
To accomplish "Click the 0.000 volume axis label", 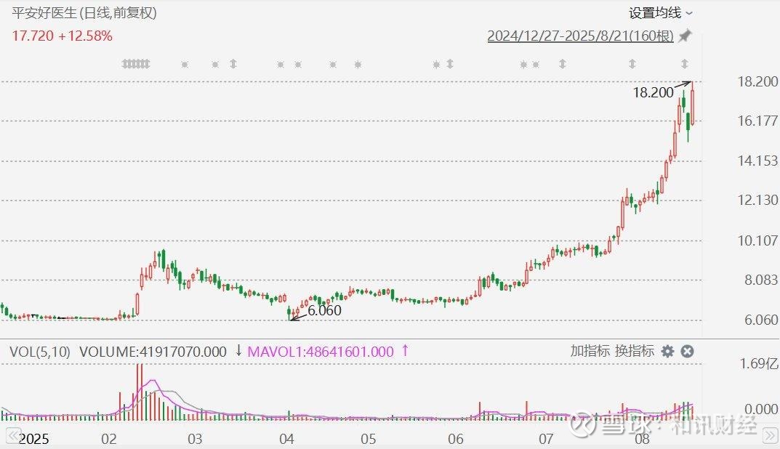I will (761, 409).
